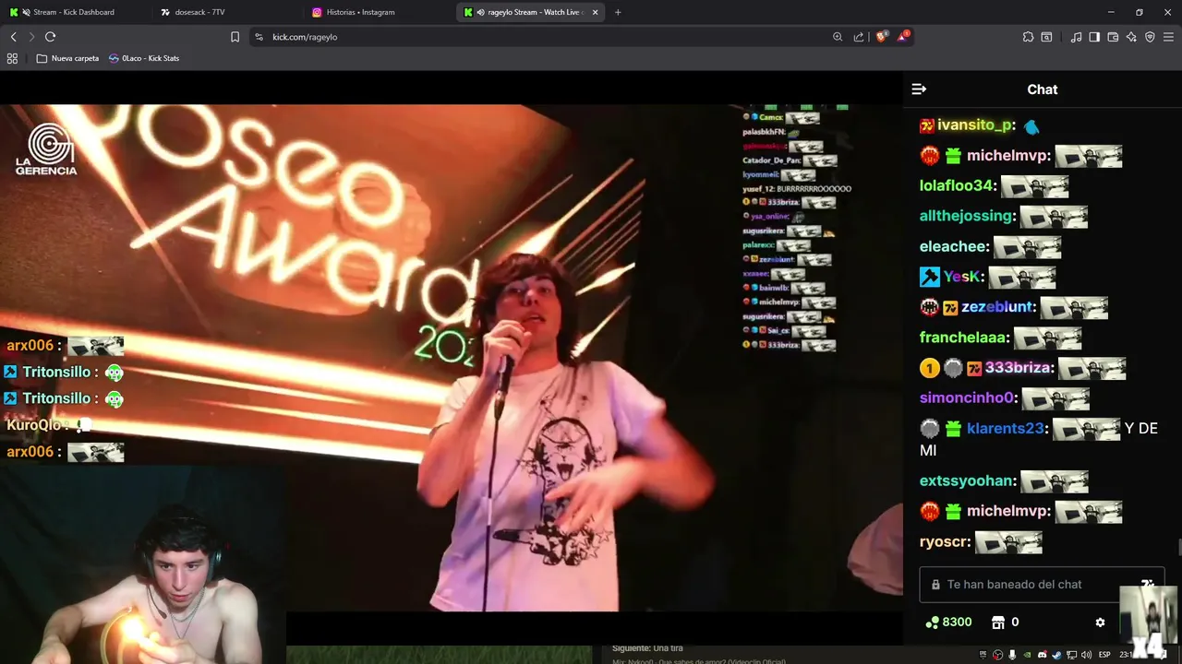The image size is (1182, 664).
Task: Switch to Historias • Instagram tab
Action: click(379, 12)
